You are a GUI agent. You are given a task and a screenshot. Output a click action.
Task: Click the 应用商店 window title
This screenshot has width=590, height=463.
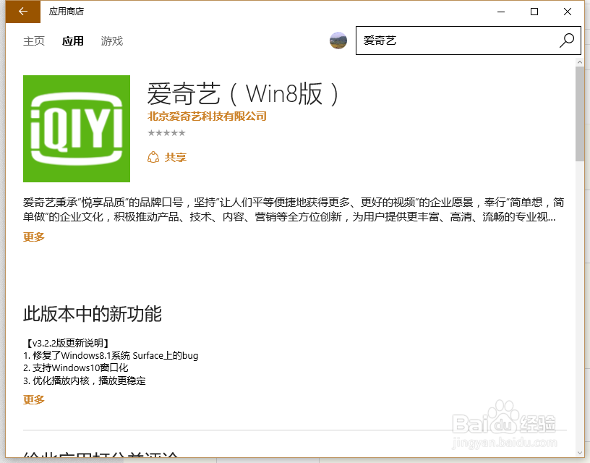(x=67, y=12)
